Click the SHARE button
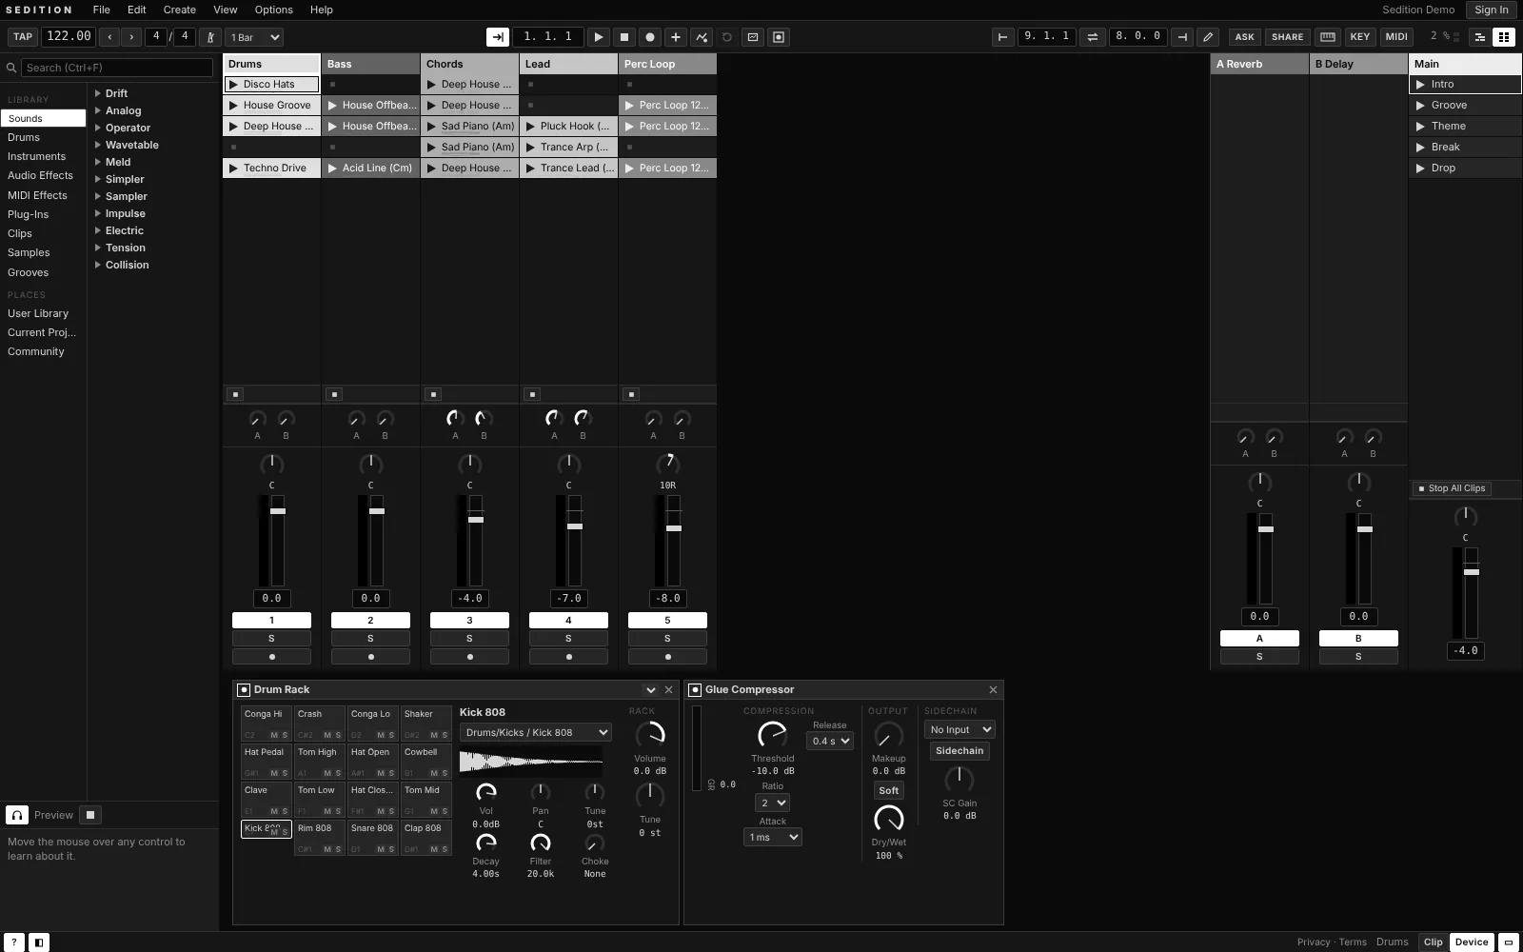This screenshot has height=952, width=1523. 1287,37
